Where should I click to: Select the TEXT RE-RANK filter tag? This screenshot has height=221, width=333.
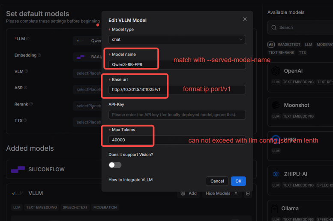282,52
